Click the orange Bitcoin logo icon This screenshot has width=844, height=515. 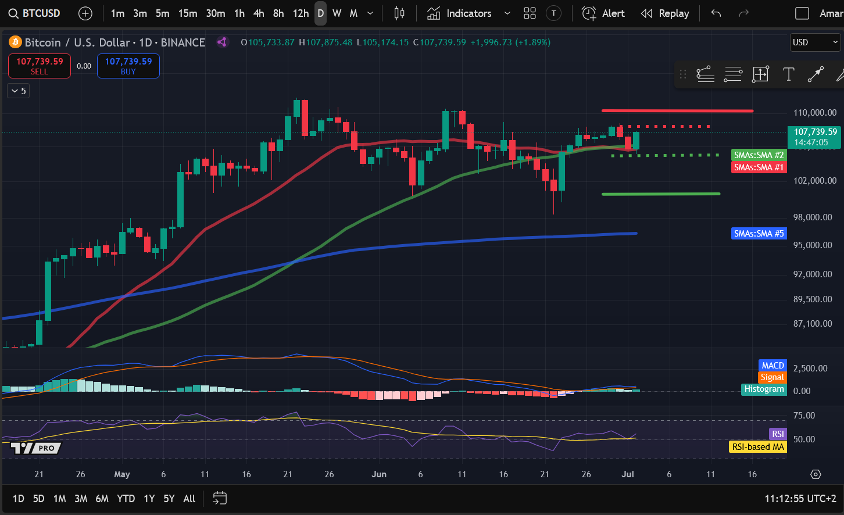tap(15, 42)
